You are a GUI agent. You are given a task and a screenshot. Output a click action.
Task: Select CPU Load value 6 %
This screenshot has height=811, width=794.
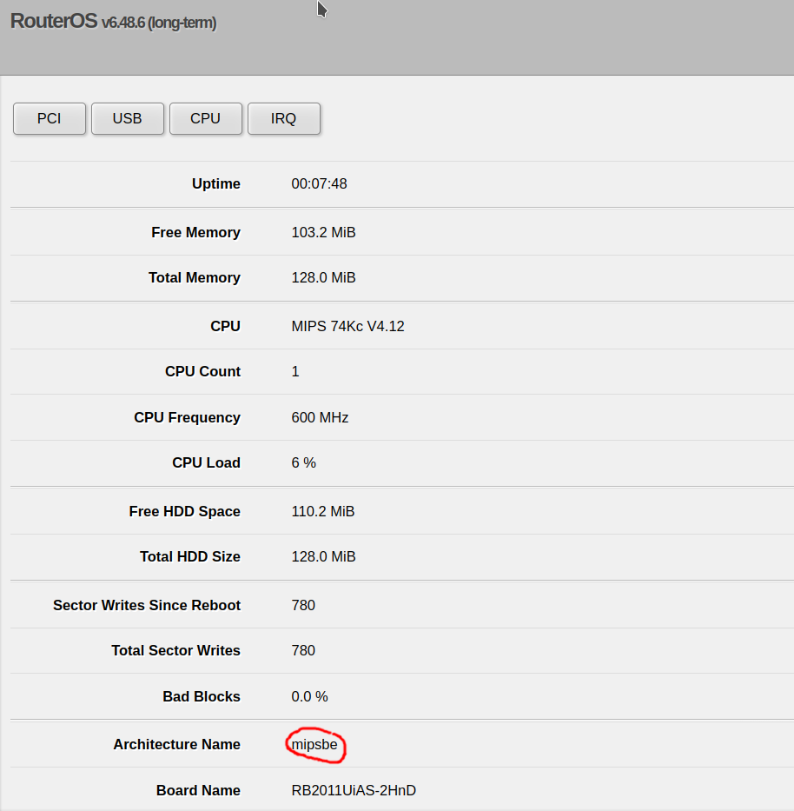pyautogui.click(x=303, y=462)
